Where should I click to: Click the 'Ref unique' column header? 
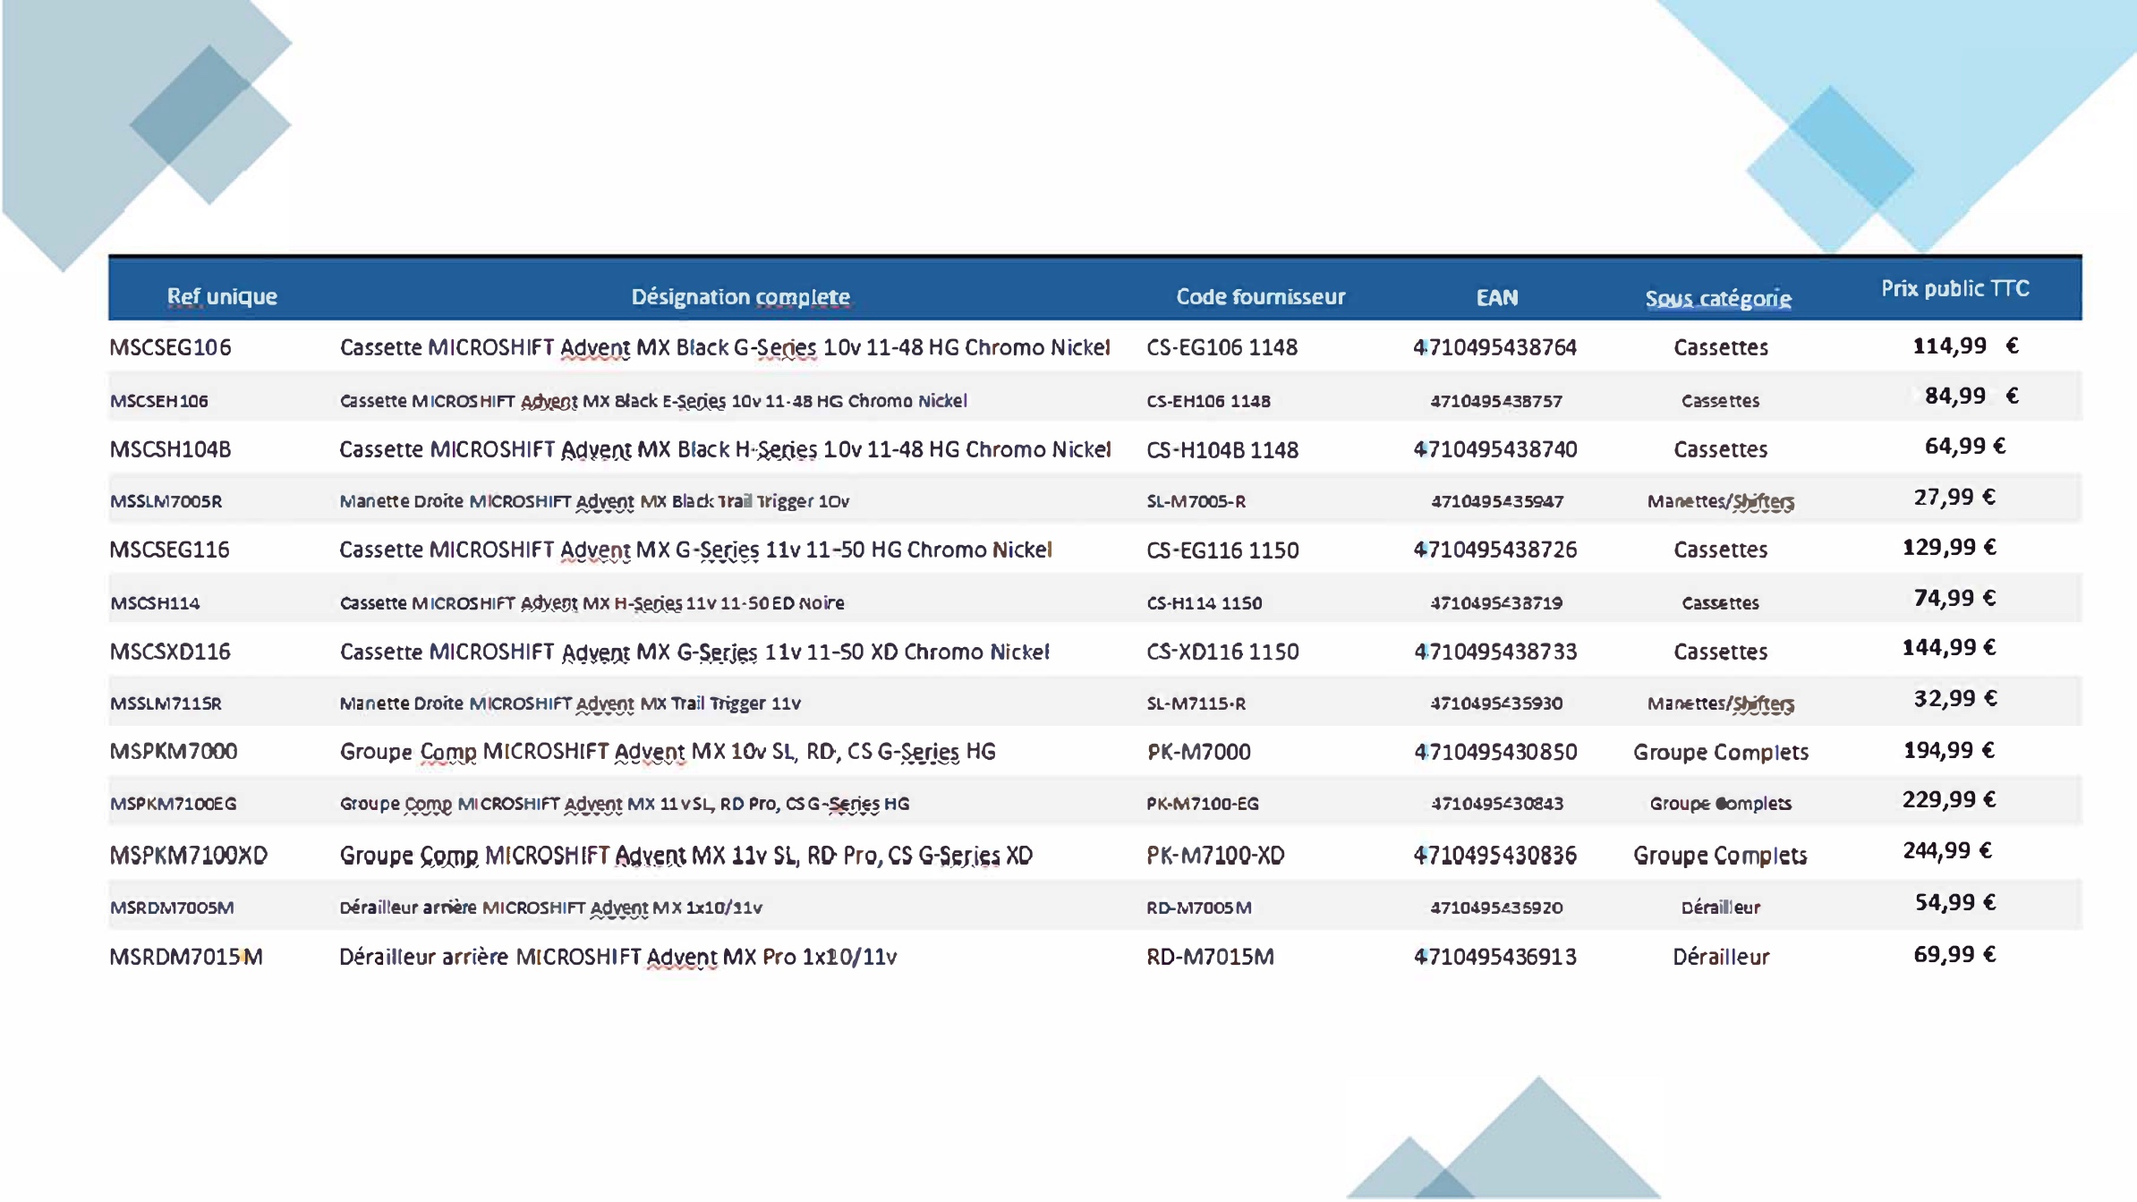coord(222,296)
